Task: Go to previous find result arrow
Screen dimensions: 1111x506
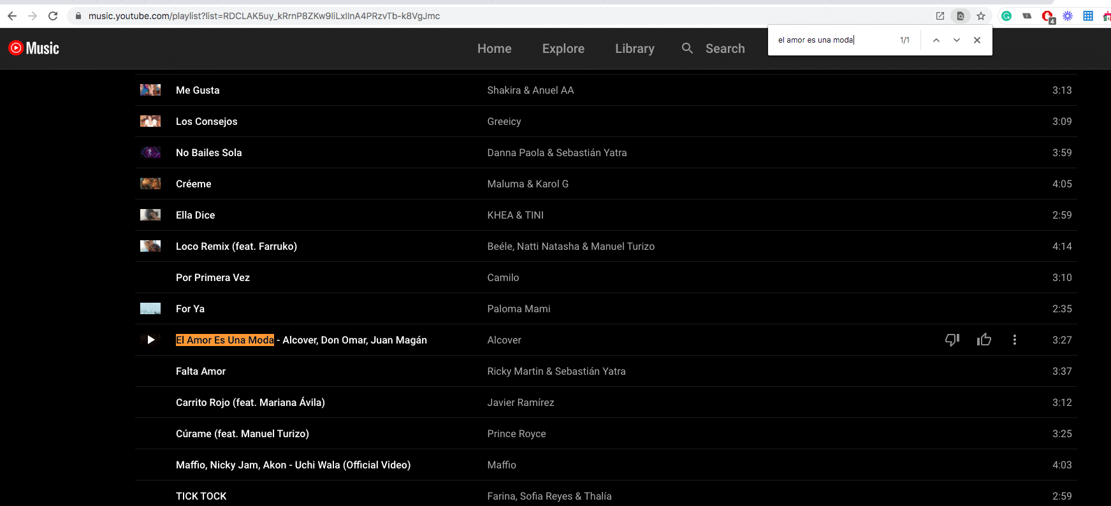Action: [x=936, y=40]
